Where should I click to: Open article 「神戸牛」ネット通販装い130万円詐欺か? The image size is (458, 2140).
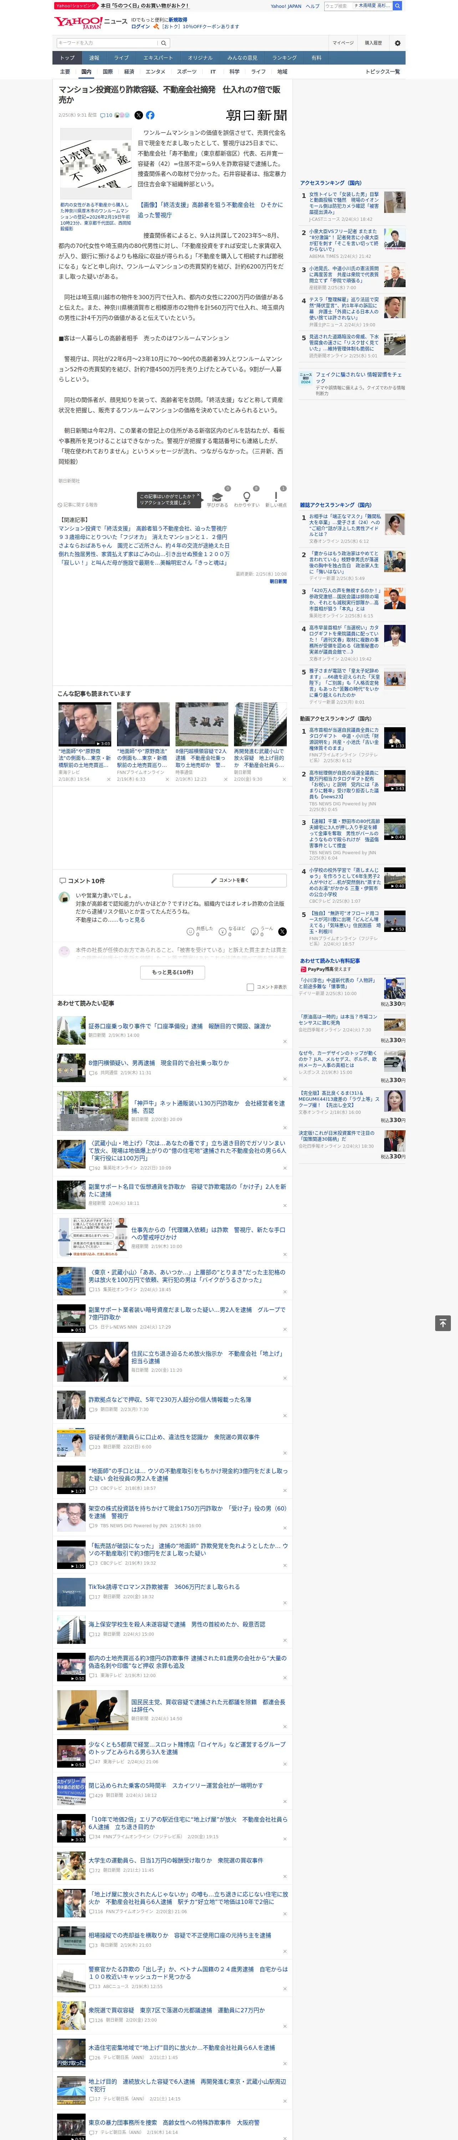pos(208,1106)
